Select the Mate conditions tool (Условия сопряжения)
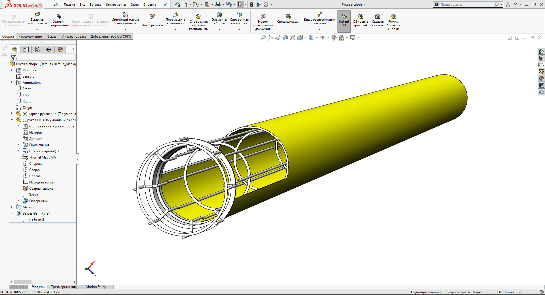The width and height of the screenshot is (545, 295). (x=59, y=17)
